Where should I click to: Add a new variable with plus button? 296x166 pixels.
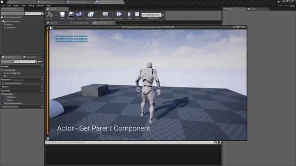coord(42,91)
